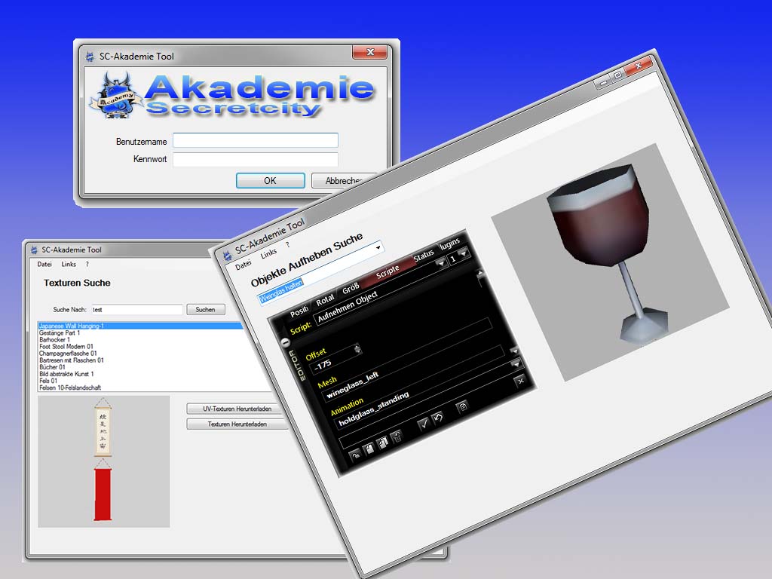Switch to the Größ tab

point(351,289)
